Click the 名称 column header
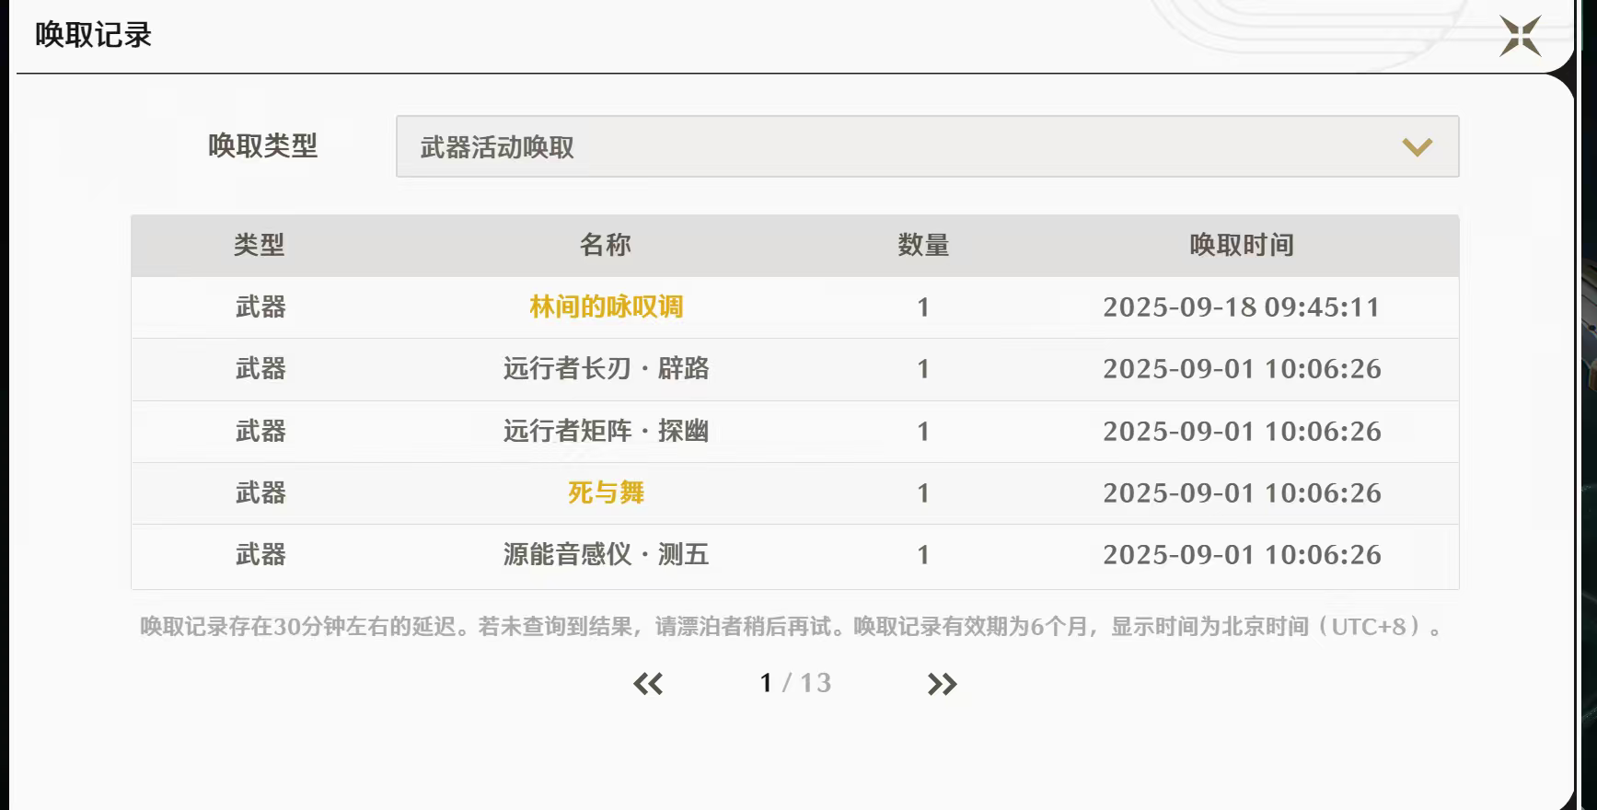The width and height of the screenshot is (1597, 810). point(605,245)
